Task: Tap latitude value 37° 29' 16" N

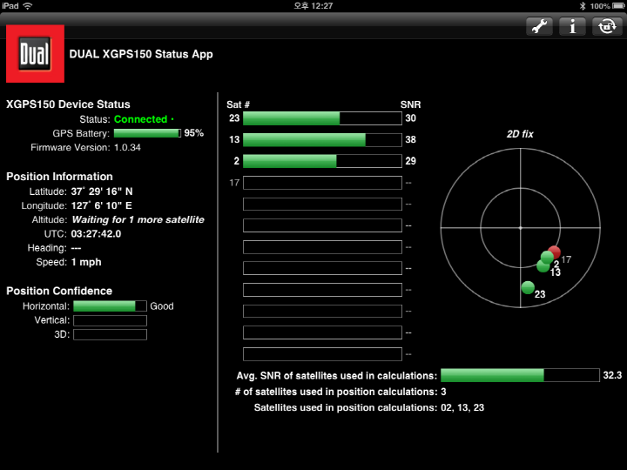Action: (x=102, y=191)
